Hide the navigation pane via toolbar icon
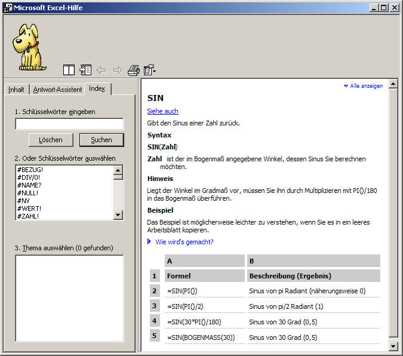Image resolution: width=403 pixels, height=356 pixels. pyautogui.click(x=85, y=70)
